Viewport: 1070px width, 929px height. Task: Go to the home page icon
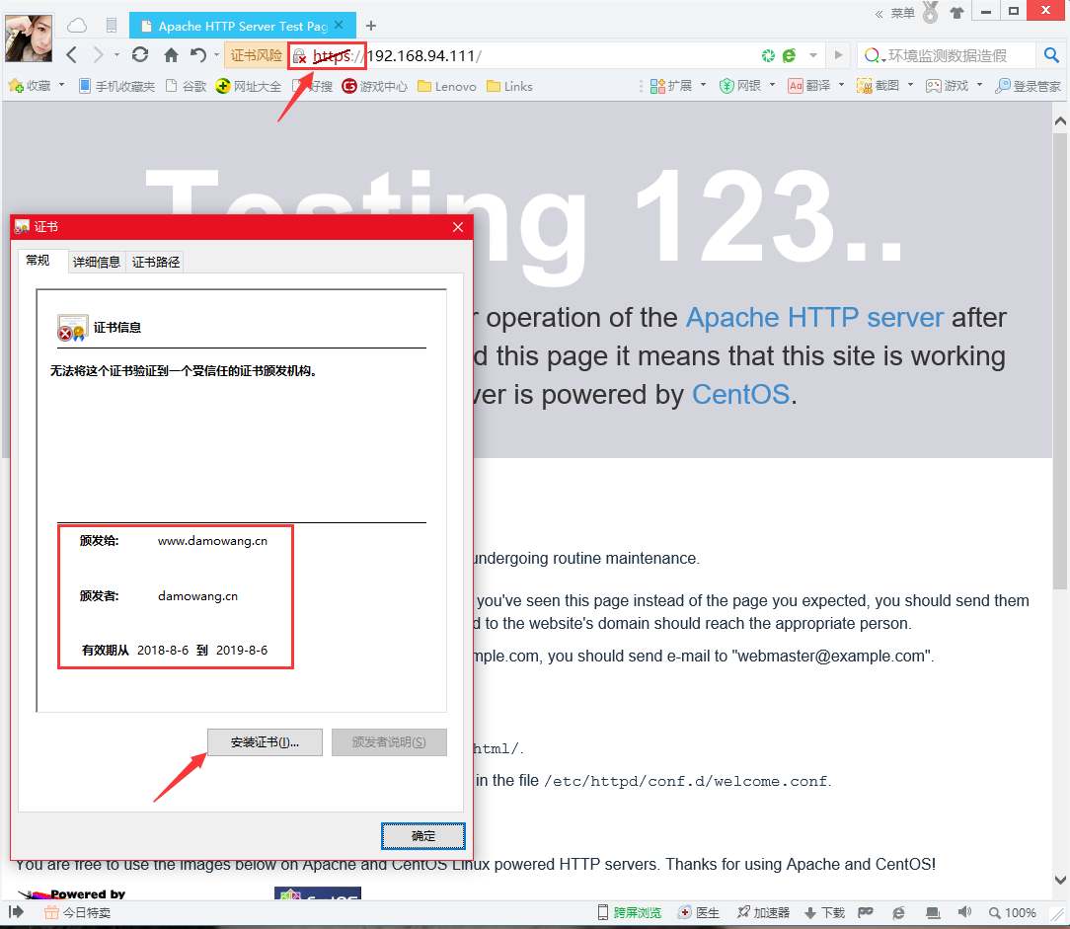172,55
